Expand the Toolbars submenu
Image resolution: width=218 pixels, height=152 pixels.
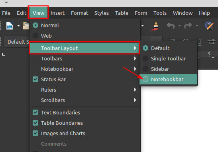(x=85, y=58)
